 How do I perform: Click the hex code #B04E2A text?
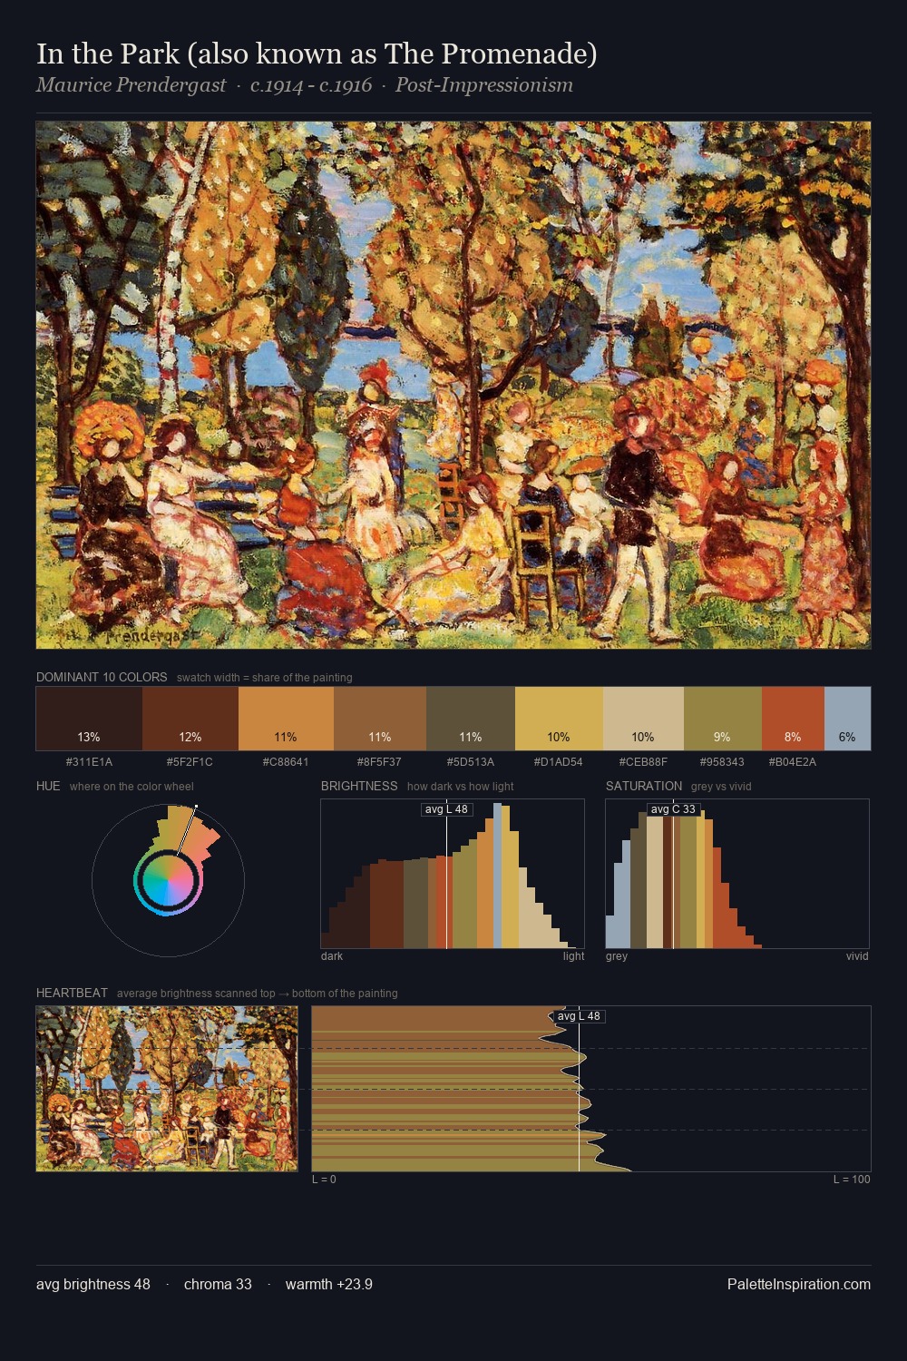793,762
